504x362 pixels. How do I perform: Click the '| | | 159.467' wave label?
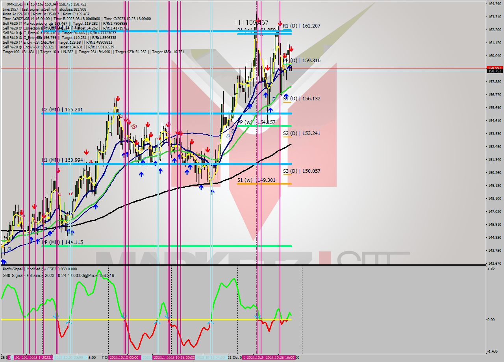[x=252, y=23]
